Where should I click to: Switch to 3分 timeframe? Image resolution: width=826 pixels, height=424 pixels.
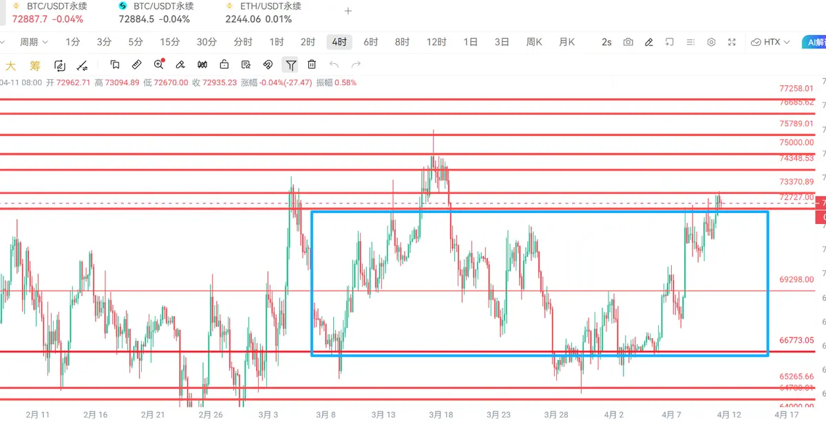pos(104,42)
